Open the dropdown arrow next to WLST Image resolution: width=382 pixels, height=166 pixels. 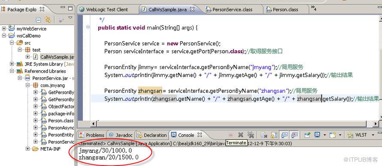(373, 135)
